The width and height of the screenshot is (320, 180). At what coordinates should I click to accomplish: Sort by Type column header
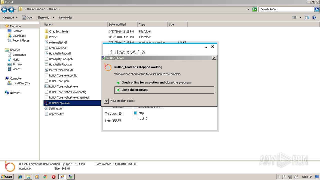point(153,24)
